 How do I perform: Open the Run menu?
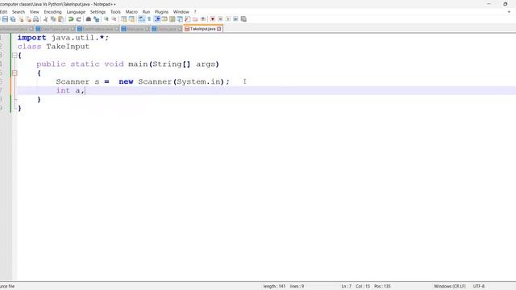(x=146, y=12)
